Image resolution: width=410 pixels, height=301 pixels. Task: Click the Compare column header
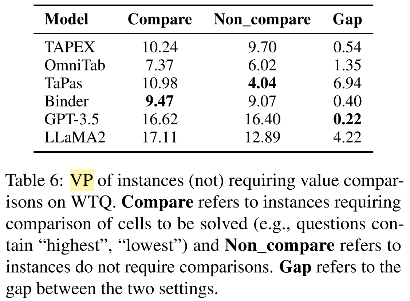click(x=159, y=20)
